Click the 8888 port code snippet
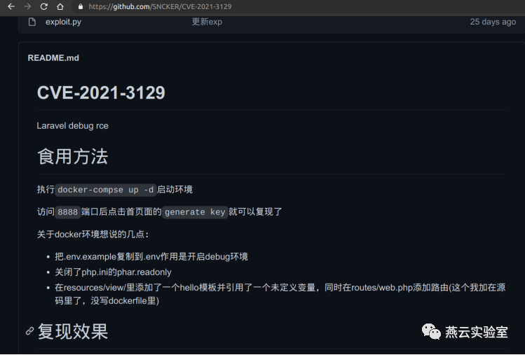The image size is (525, 355). click(x=67, y=212)
